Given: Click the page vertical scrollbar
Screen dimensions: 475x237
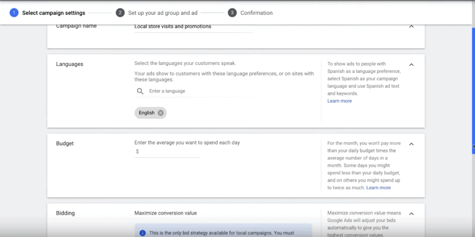Looking at the screenshot, I should click(x=474, y=91).
